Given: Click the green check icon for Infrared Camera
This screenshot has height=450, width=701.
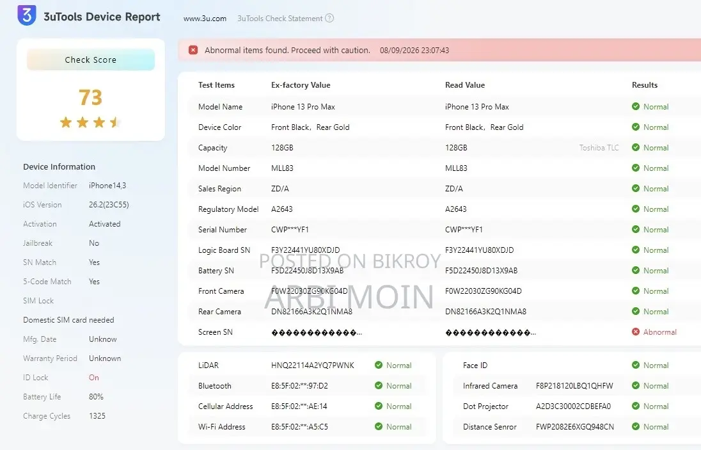Looking at the screenshot, I should point(636,385).
